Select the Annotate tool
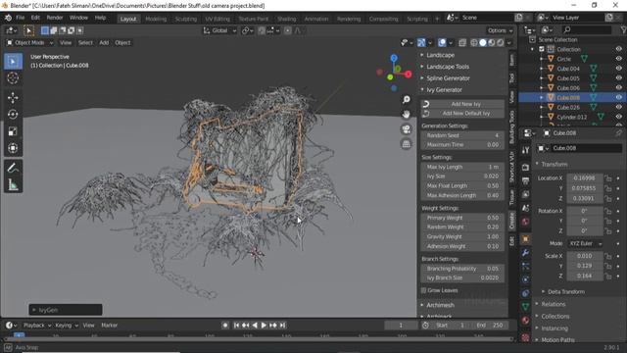The height and width of the screenshot is (353, 627). [x=13, y=168]
